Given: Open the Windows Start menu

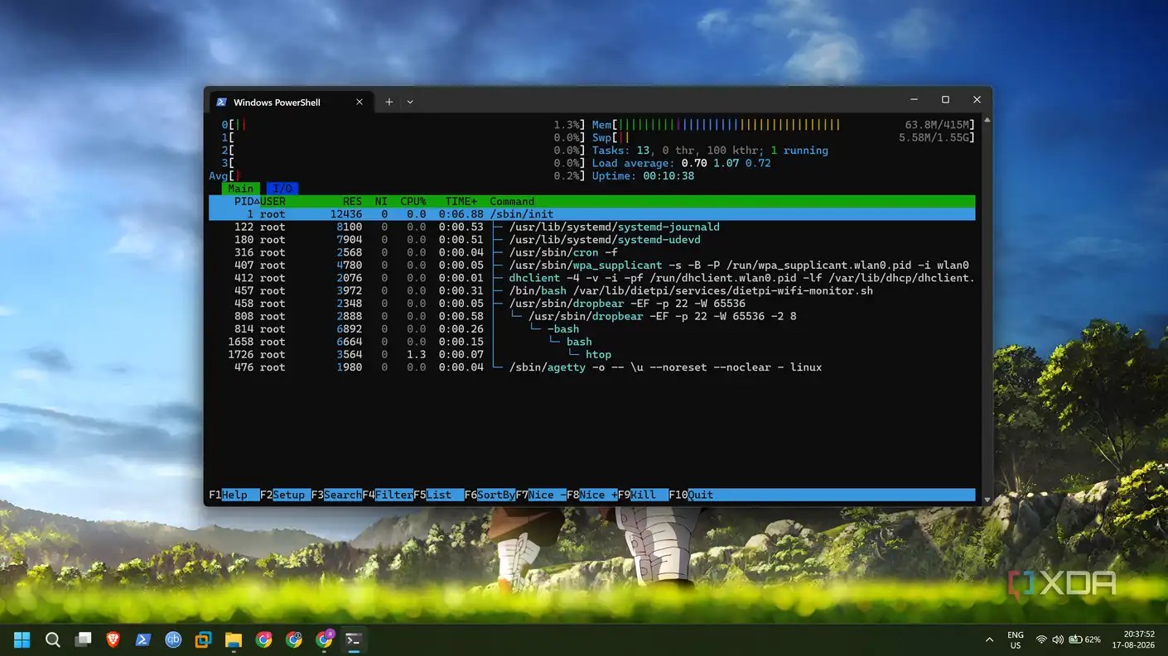Looking at the screenshot, I should click(x=22, y=639).
